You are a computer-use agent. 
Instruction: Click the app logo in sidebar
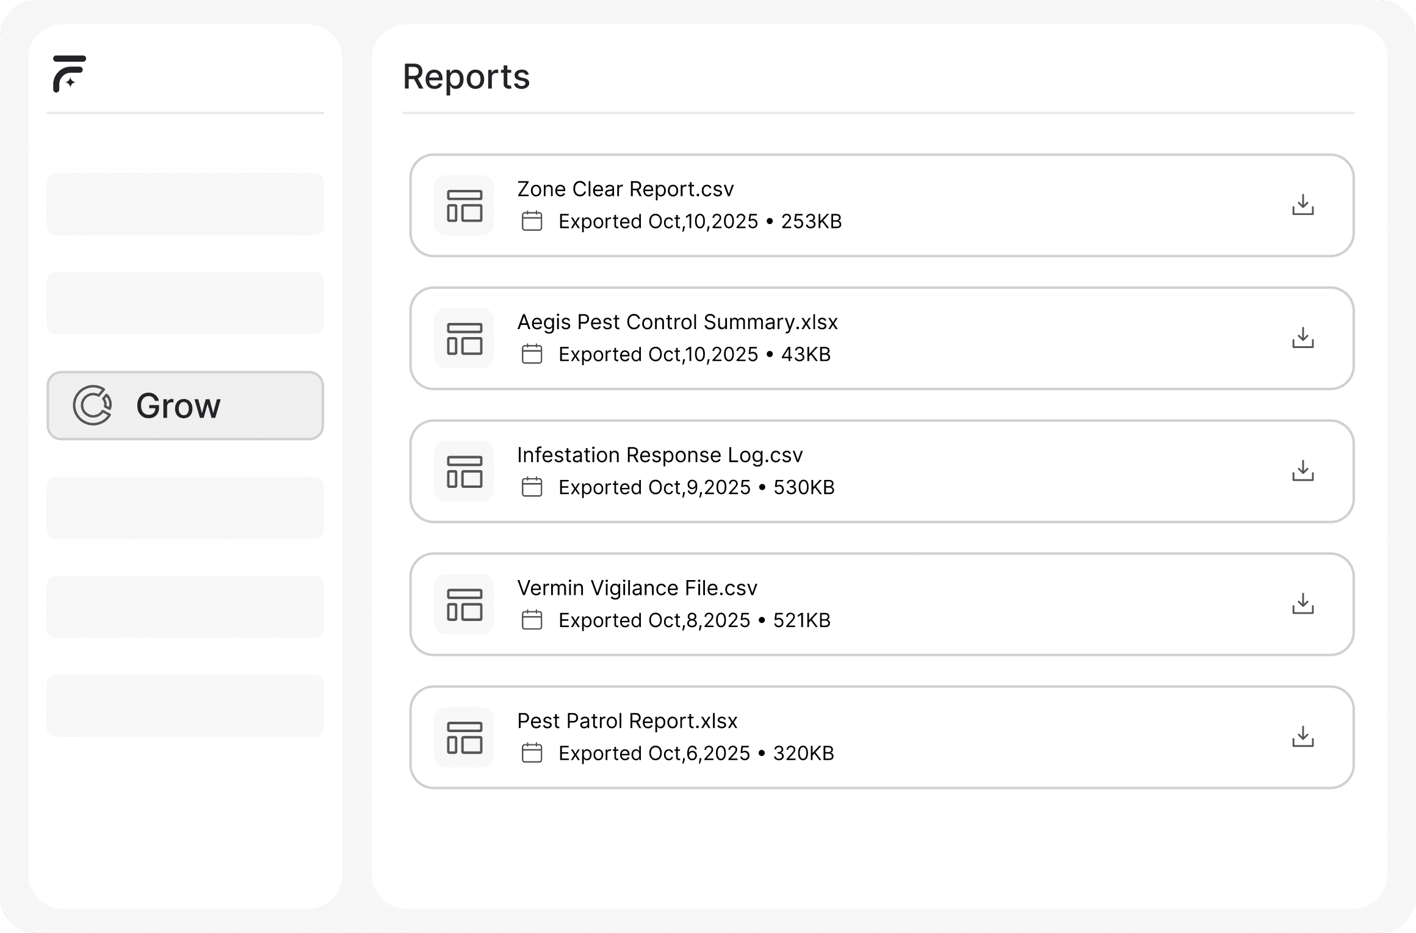pyautogui.click(x=69, y=74)
